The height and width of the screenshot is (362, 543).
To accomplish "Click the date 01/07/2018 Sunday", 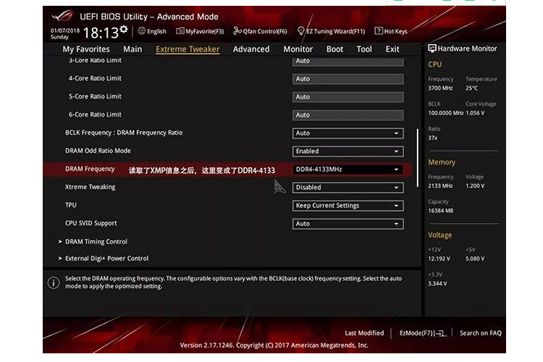I will coord(64,33).
